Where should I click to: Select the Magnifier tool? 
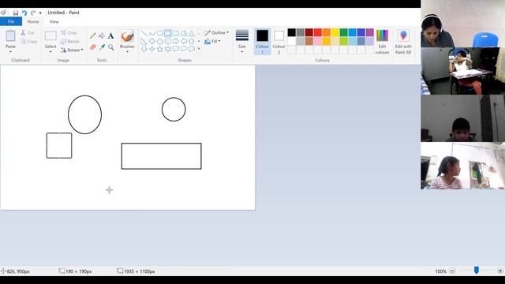coord(110,47)
